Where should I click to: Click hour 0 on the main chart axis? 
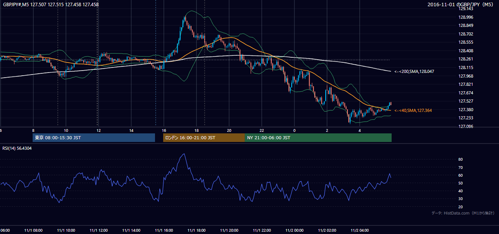click(294, 130)
